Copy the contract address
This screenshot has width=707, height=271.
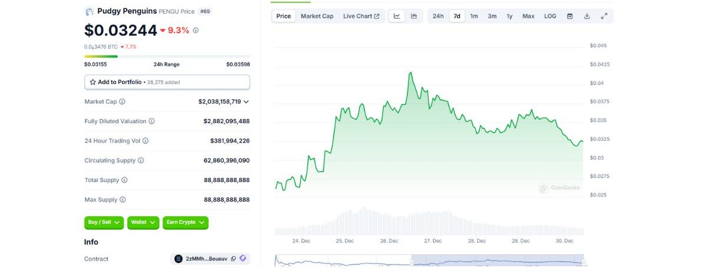234,259
